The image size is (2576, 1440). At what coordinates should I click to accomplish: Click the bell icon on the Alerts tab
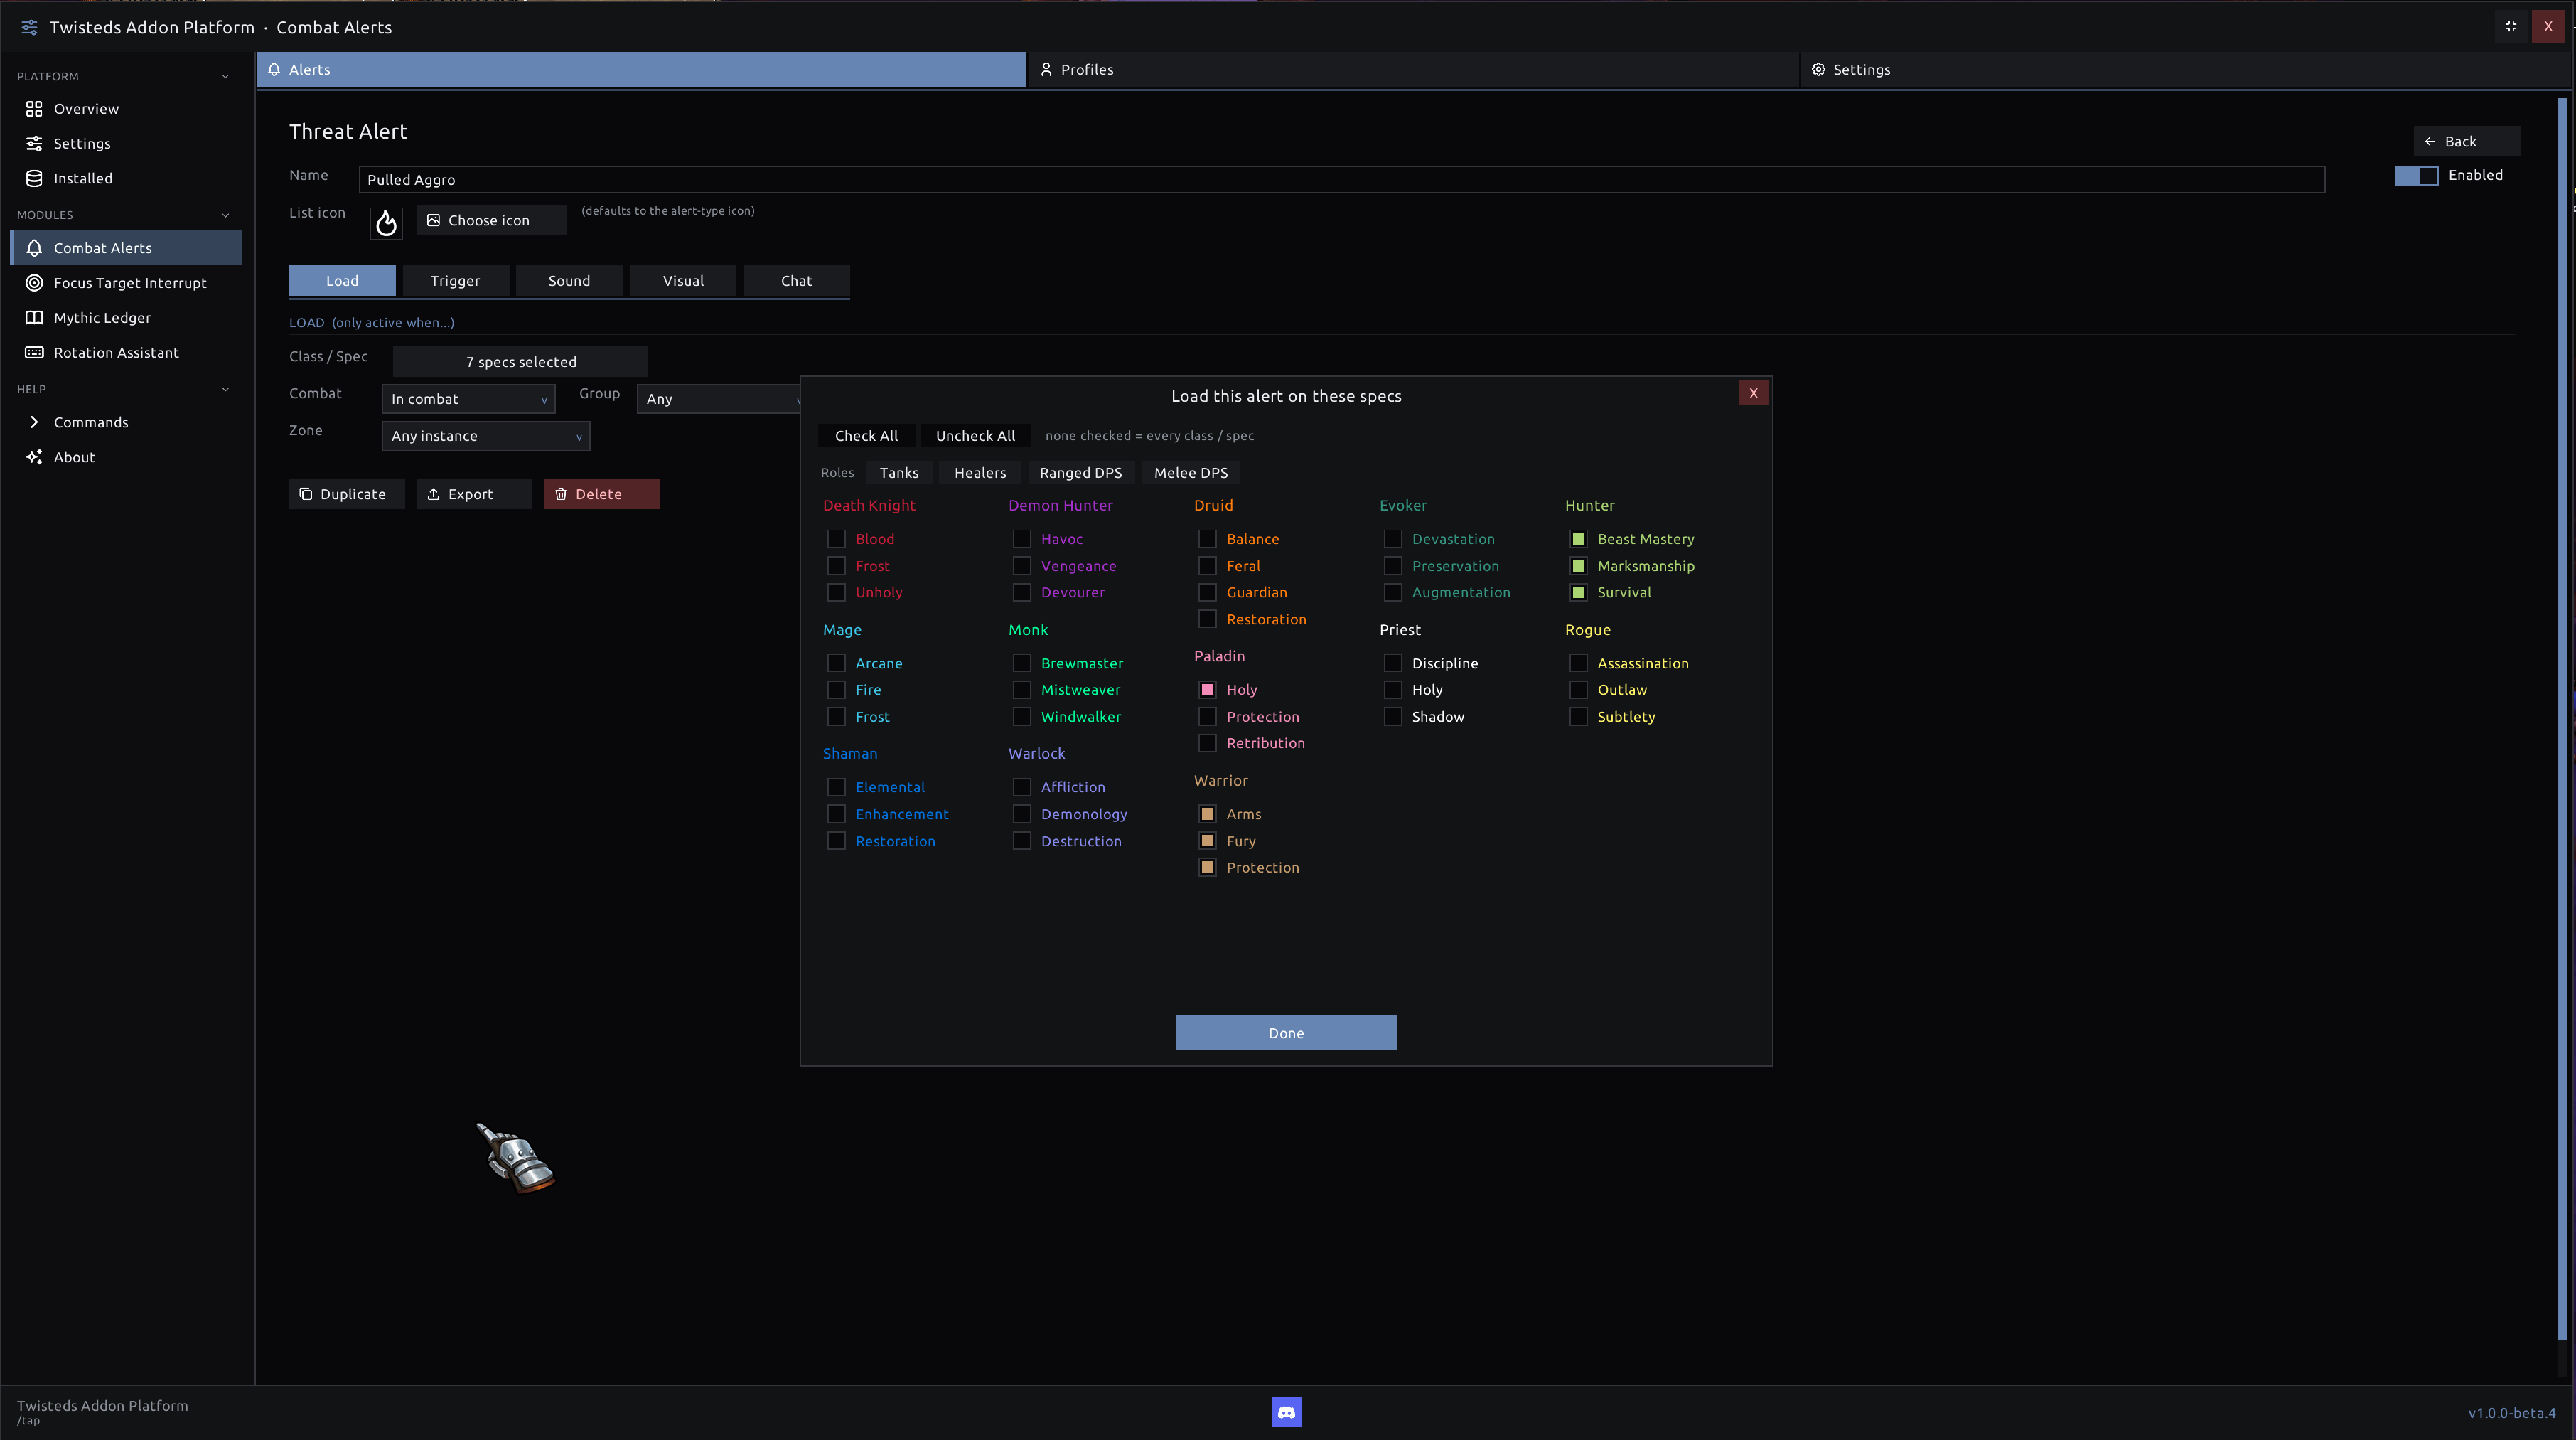click(x=274, y=69)
